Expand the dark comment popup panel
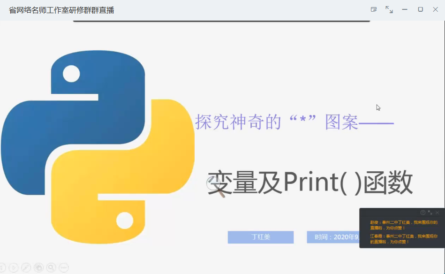 (430, 213)
